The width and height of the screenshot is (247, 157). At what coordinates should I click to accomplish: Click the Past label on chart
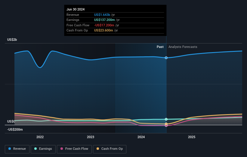[x=160, y=47]
